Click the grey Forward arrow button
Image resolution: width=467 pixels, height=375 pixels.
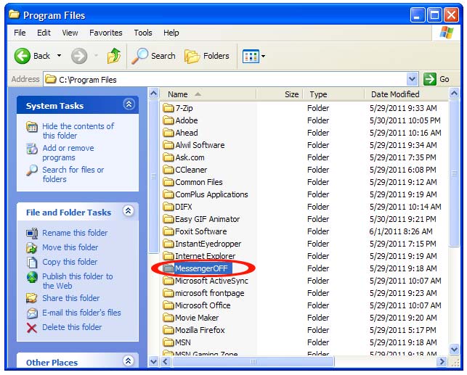coord(79,56)
